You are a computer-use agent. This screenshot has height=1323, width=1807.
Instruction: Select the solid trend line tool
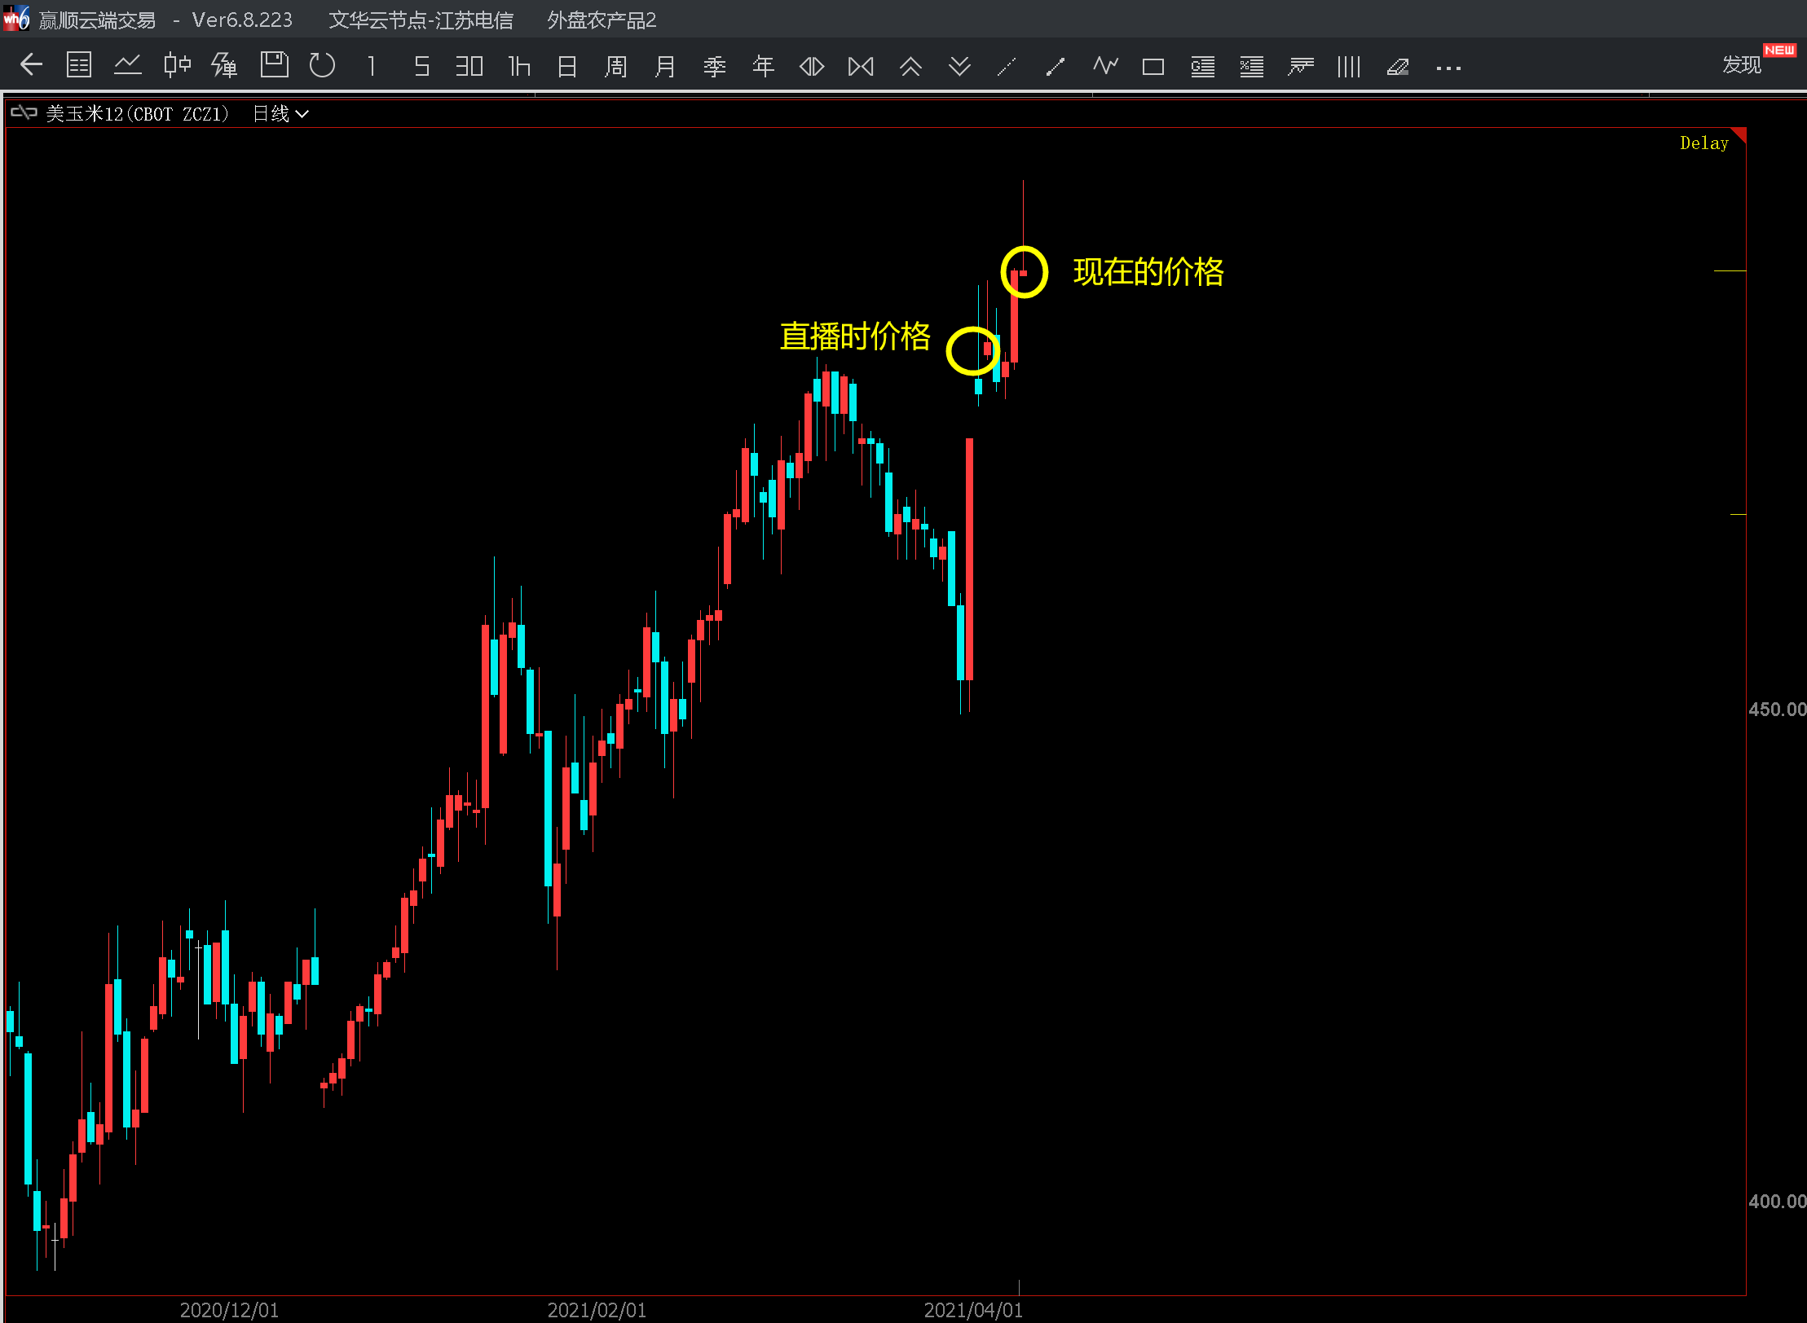coord(1056,66)
